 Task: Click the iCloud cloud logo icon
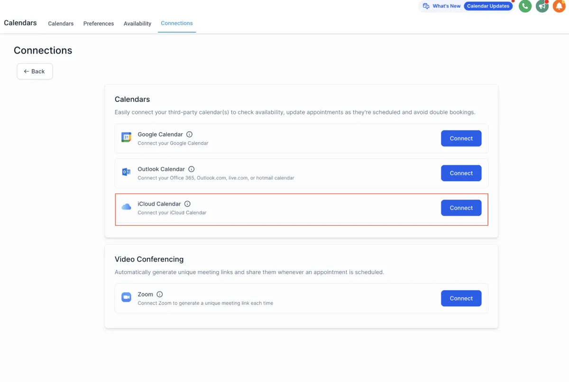click(126, 207)
